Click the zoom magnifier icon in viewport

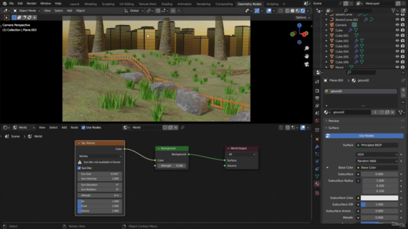coord(307,48)
